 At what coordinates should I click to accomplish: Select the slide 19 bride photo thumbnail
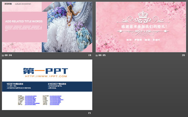coord(47,27)
